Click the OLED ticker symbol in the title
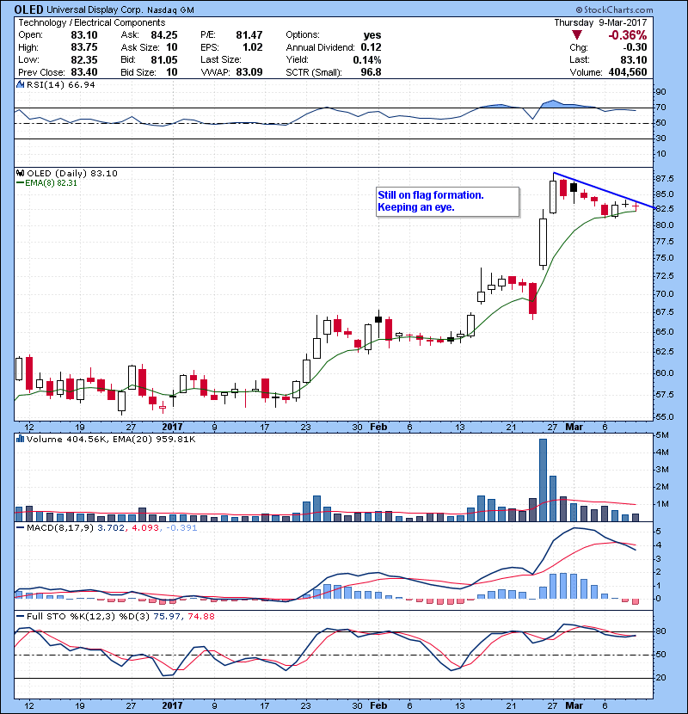688x714 pixels. 28,9
